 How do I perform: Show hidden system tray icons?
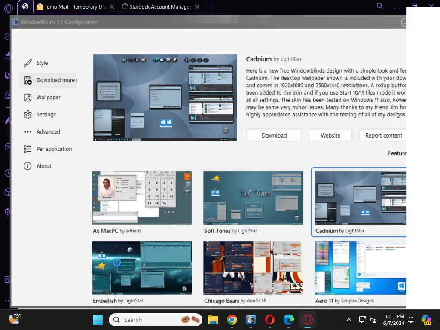pyautogui.click(x=349, y=320)
